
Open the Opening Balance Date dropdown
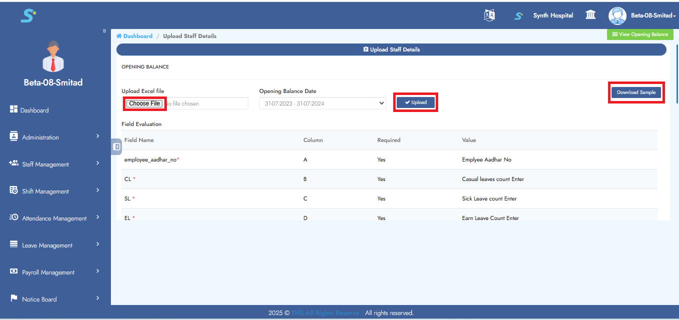pyautogui.click(x=322, y=103)
